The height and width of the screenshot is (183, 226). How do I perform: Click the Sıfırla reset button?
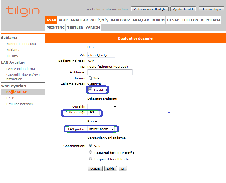point(110,169)
